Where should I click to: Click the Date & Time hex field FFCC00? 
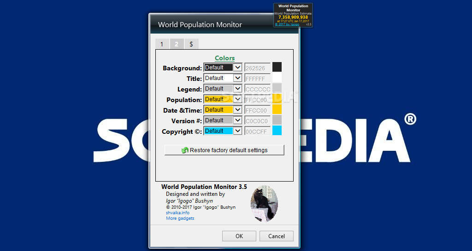pyautogui.click(x=257, y=110)
